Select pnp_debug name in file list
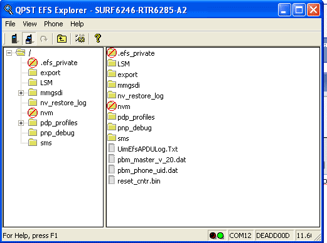The width and height of the screenshot is (327, 243). (x=134, y=128)
